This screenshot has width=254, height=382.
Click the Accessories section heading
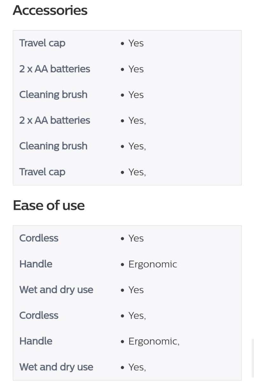(x=50, y=11)
